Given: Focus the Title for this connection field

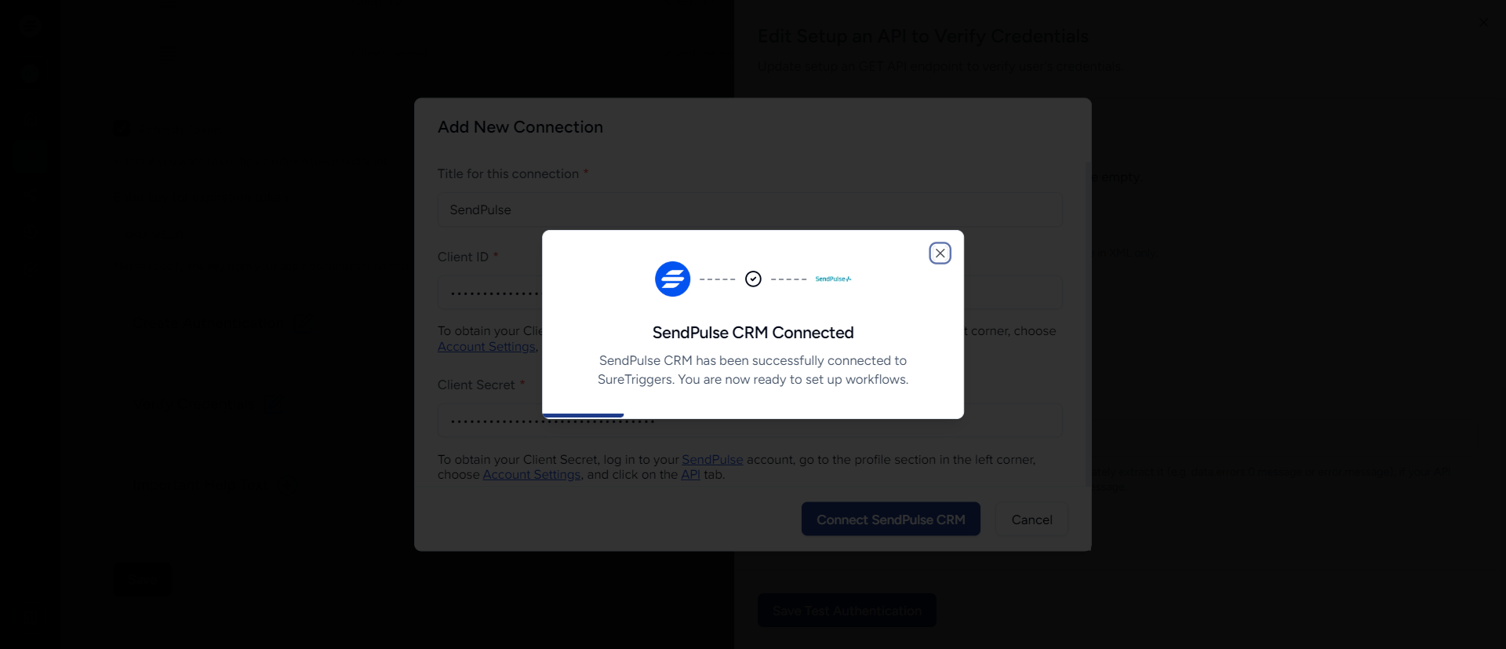Looking at the screenshot, I should pos(750,210).
